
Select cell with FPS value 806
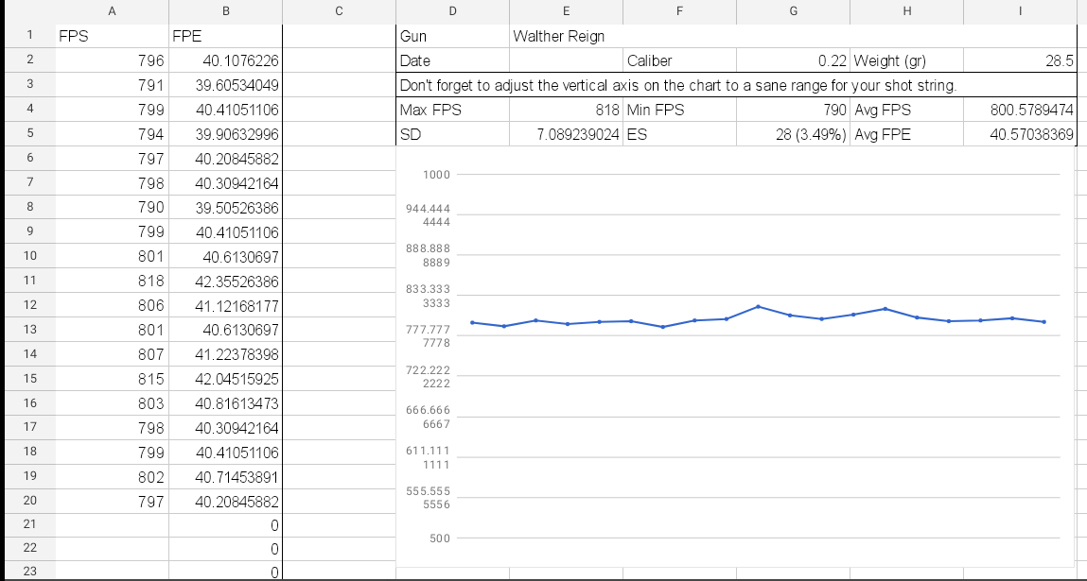click(112, 305)
